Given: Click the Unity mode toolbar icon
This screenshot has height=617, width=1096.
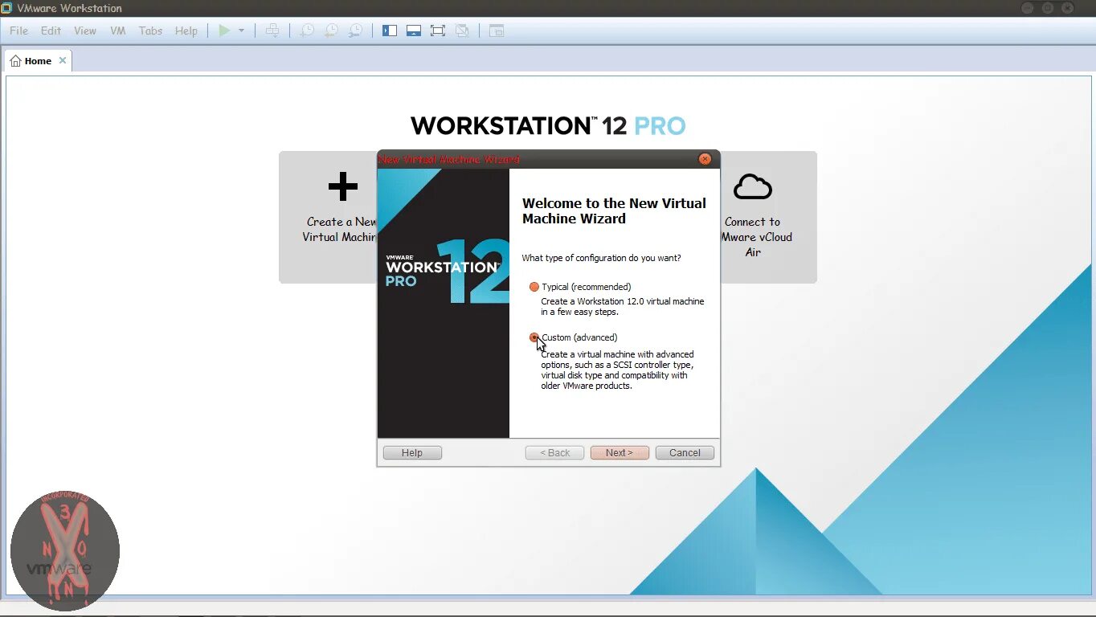Looking at the screenshot, I should (462, 31).
